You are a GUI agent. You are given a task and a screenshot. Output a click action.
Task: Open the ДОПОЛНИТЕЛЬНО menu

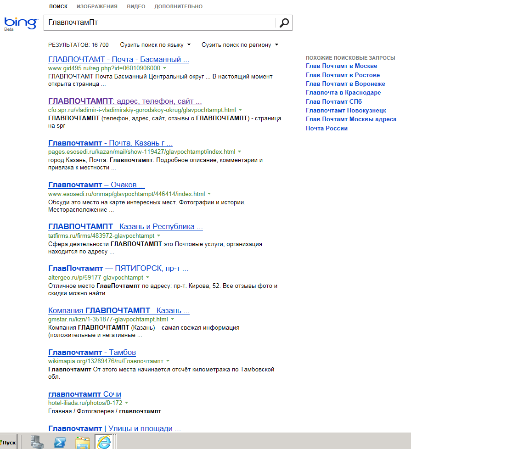point(178,6)
